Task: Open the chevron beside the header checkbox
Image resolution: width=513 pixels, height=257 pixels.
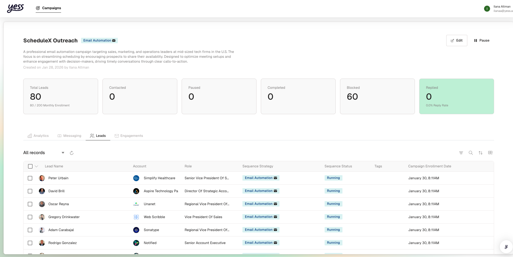Action: (x=36, y=166)
